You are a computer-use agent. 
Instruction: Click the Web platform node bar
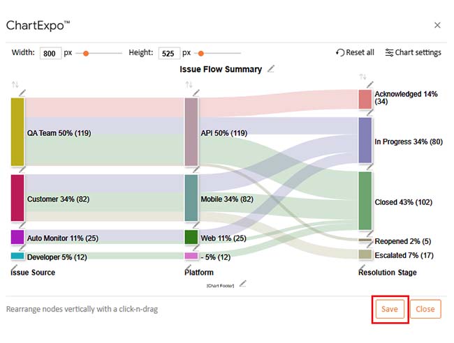click(x=191, y=237)
